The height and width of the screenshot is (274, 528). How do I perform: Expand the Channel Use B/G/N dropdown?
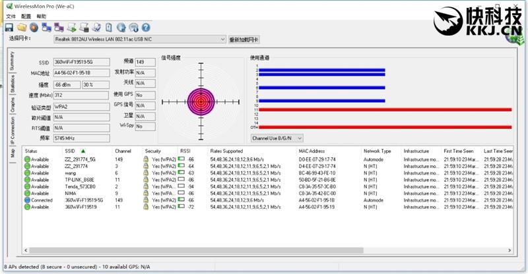click(277, 138)
